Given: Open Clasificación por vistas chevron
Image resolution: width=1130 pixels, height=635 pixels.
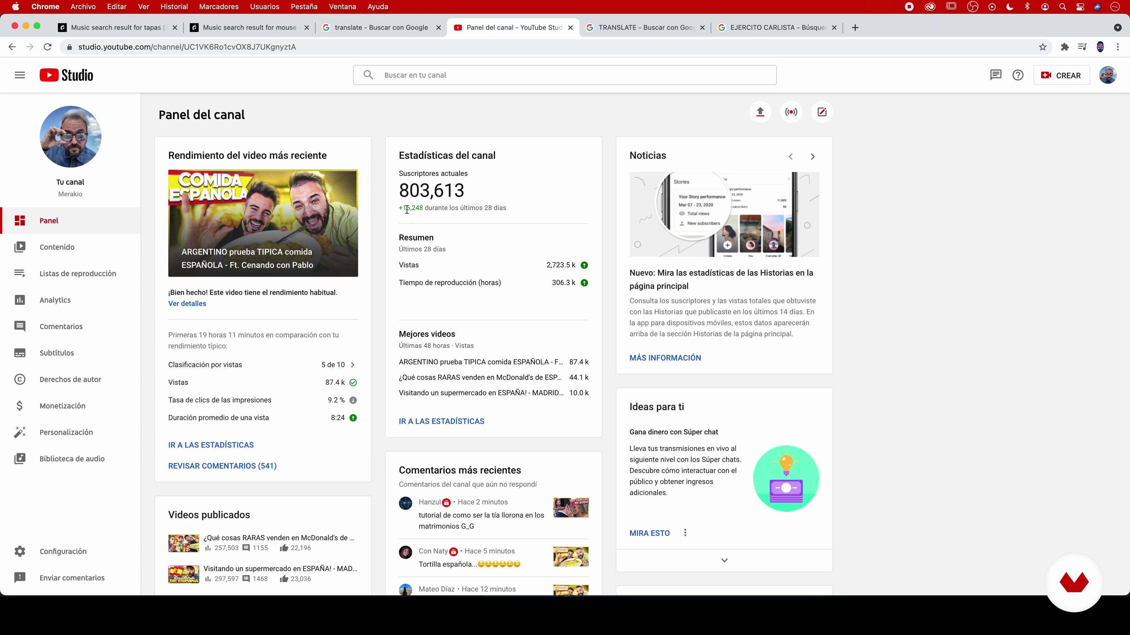Looking at the screenshot, I should click(353, 365).
